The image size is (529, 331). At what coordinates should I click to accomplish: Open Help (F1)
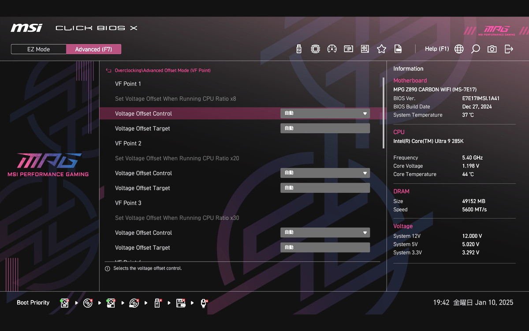coord(437,49)
